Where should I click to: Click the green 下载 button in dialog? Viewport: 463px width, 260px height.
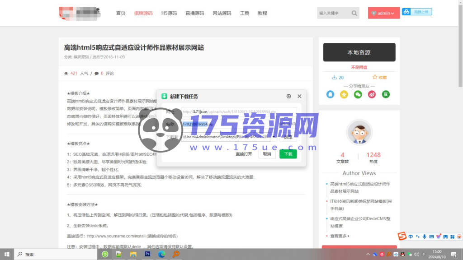[x=288, y=154]
